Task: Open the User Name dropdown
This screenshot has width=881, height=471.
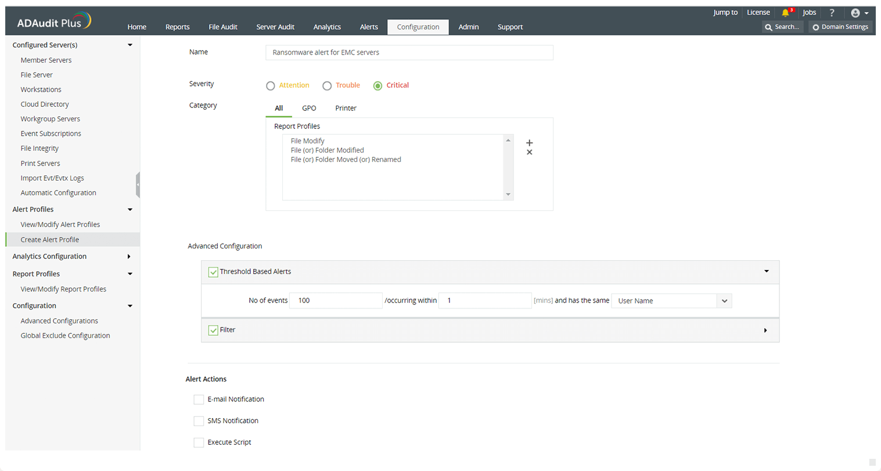Action: pos(671,301)
